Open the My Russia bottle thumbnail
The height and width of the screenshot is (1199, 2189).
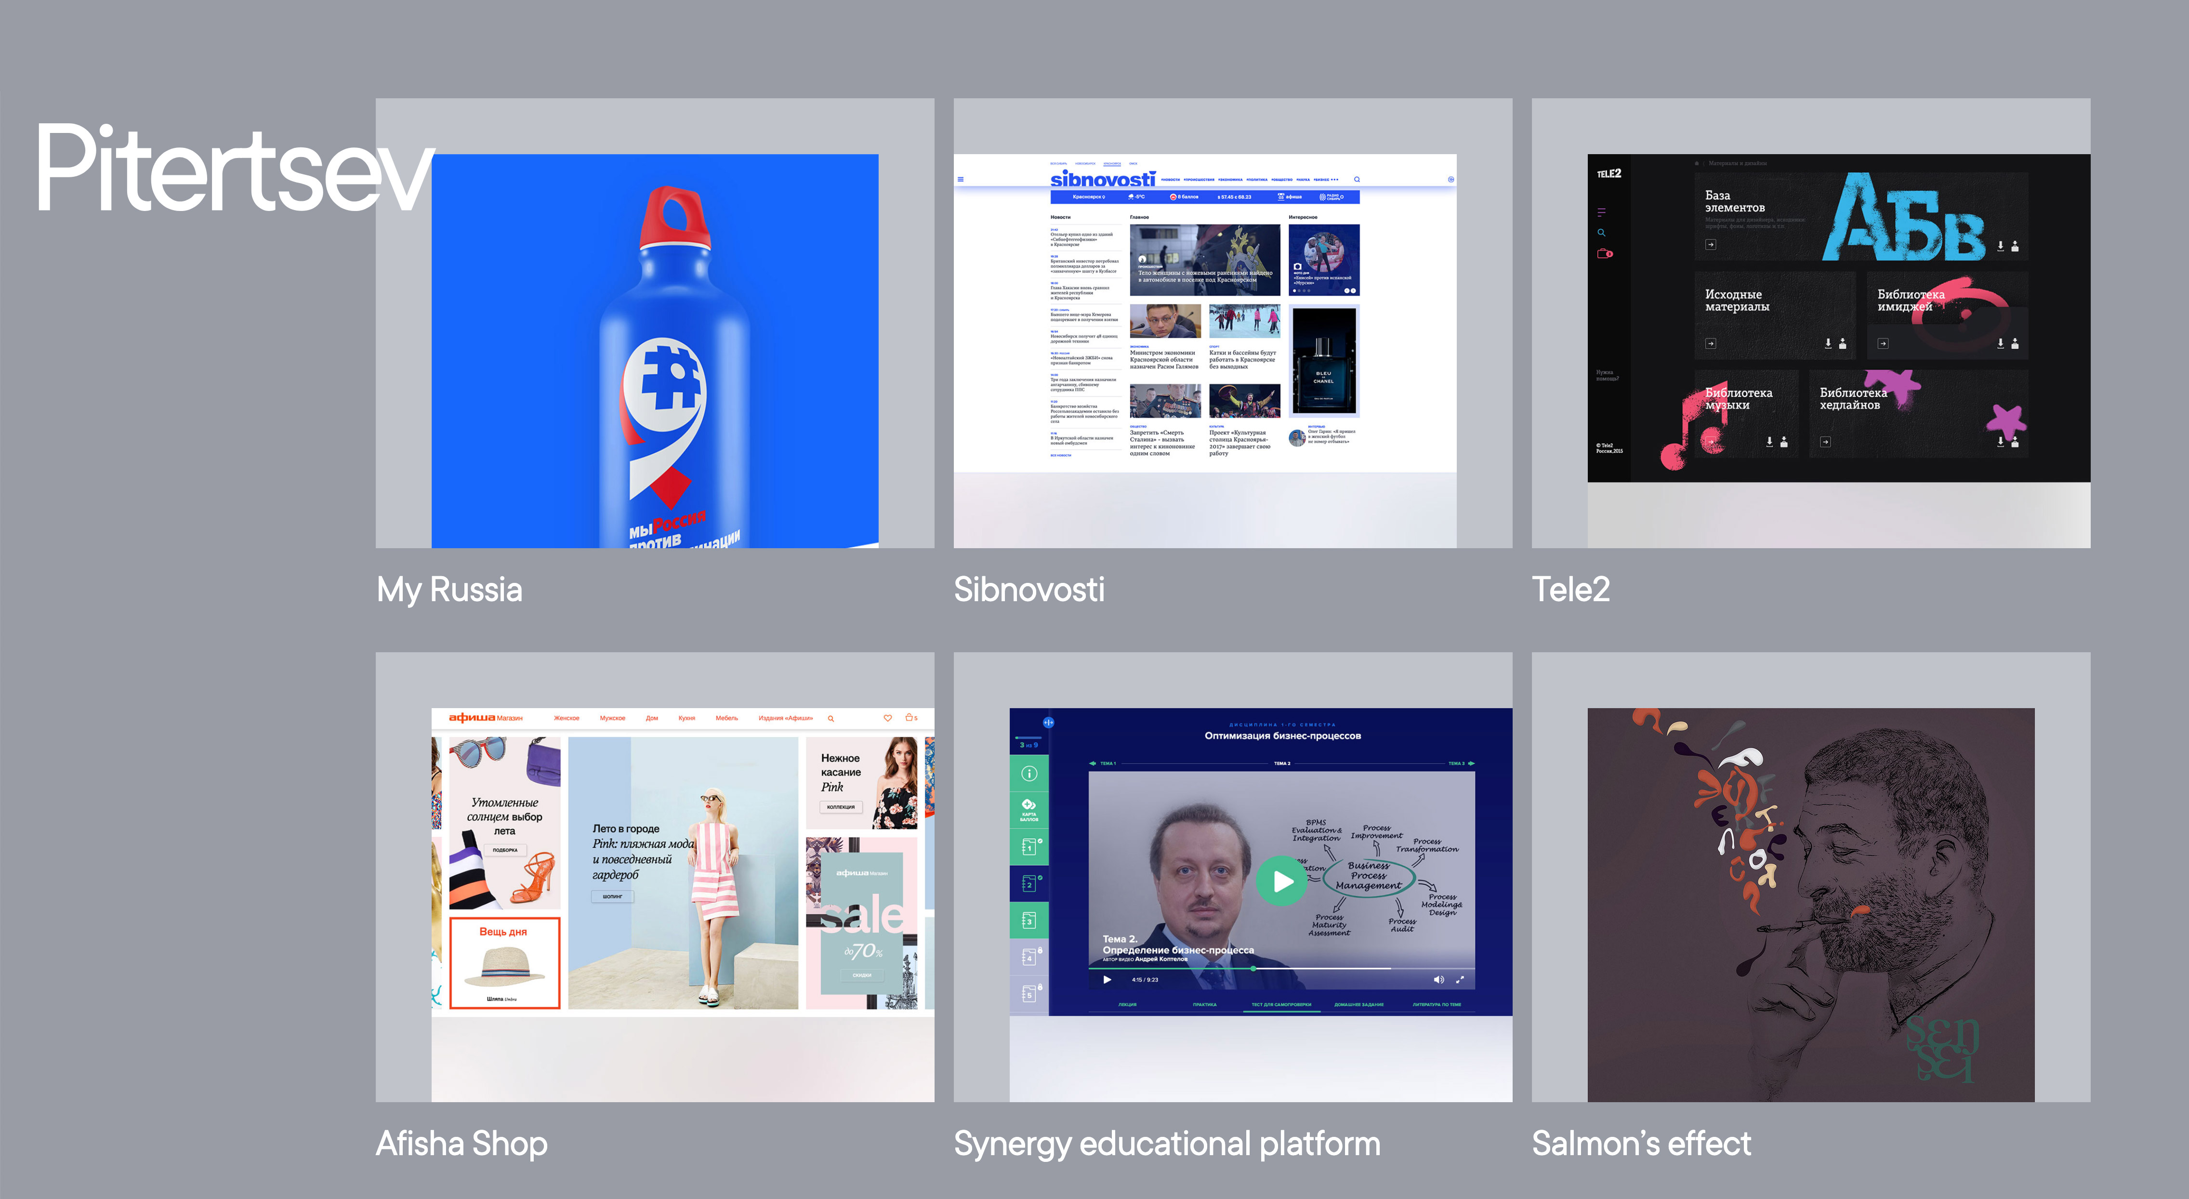coord(655,351)
